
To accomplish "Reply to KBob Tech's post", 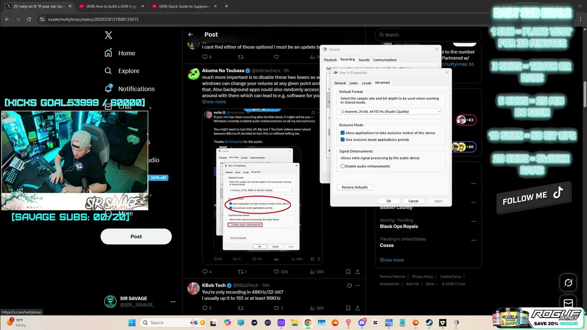I will pos(206,308).
